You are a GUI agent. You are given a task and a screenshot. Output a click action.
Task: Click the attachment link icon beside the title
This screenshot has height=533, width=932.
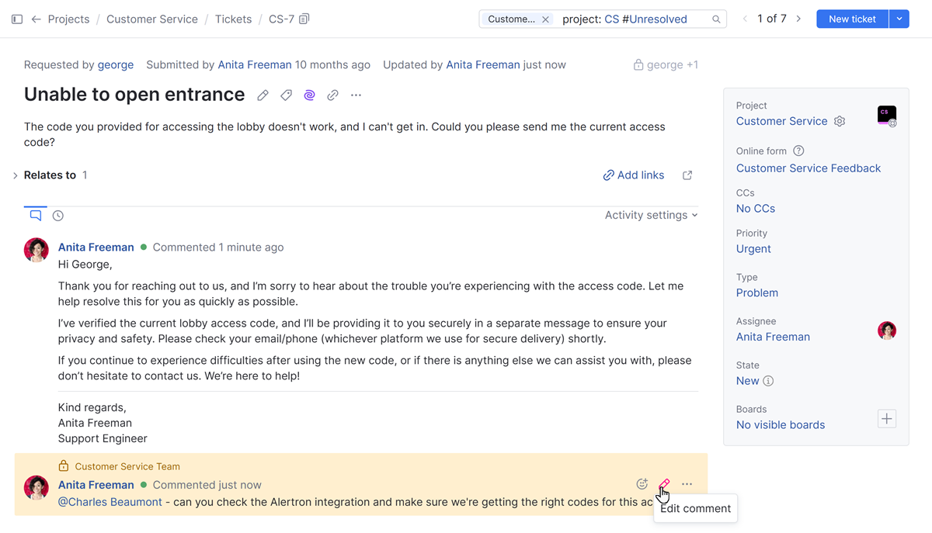click(x=332, y=95)
